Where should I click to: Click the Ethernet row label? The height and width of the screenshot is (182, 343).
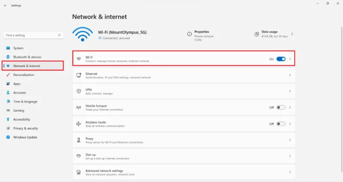point(91,74)
